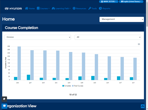
Task: Click the Complete legend color swatch
Action: [63, 86]
